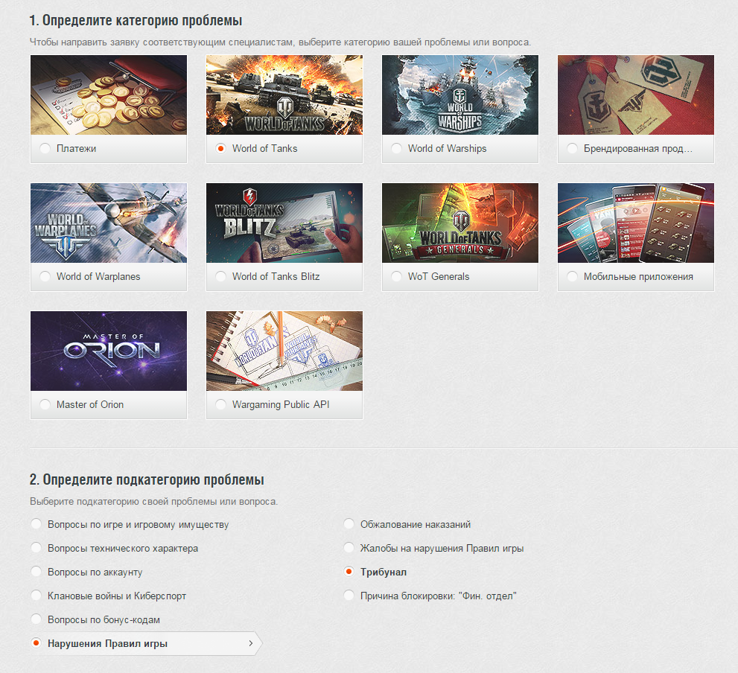Select Вопросы по игре и игровому имуществу
This screenshot has width=738, height=673.
(x=130, y=524)
